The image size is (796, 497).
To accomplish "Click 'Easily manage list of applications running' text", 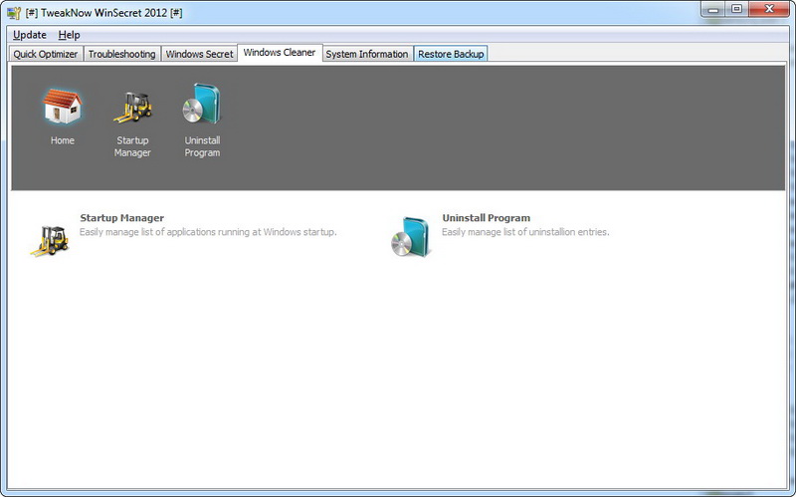I will tap(208, 232).
